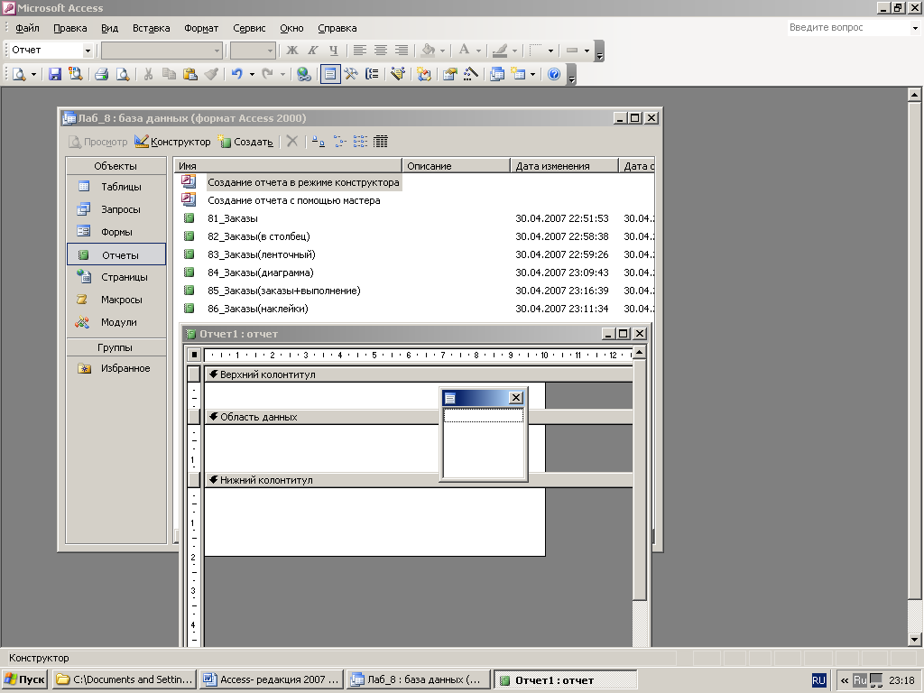Viewport: 924px width, 693px height.
Task: Open File Search from the toolbar
Action: pos(75,74)
